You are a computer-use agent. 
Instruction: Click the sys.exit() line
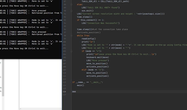pyautogui.click(x=87, y=11)
